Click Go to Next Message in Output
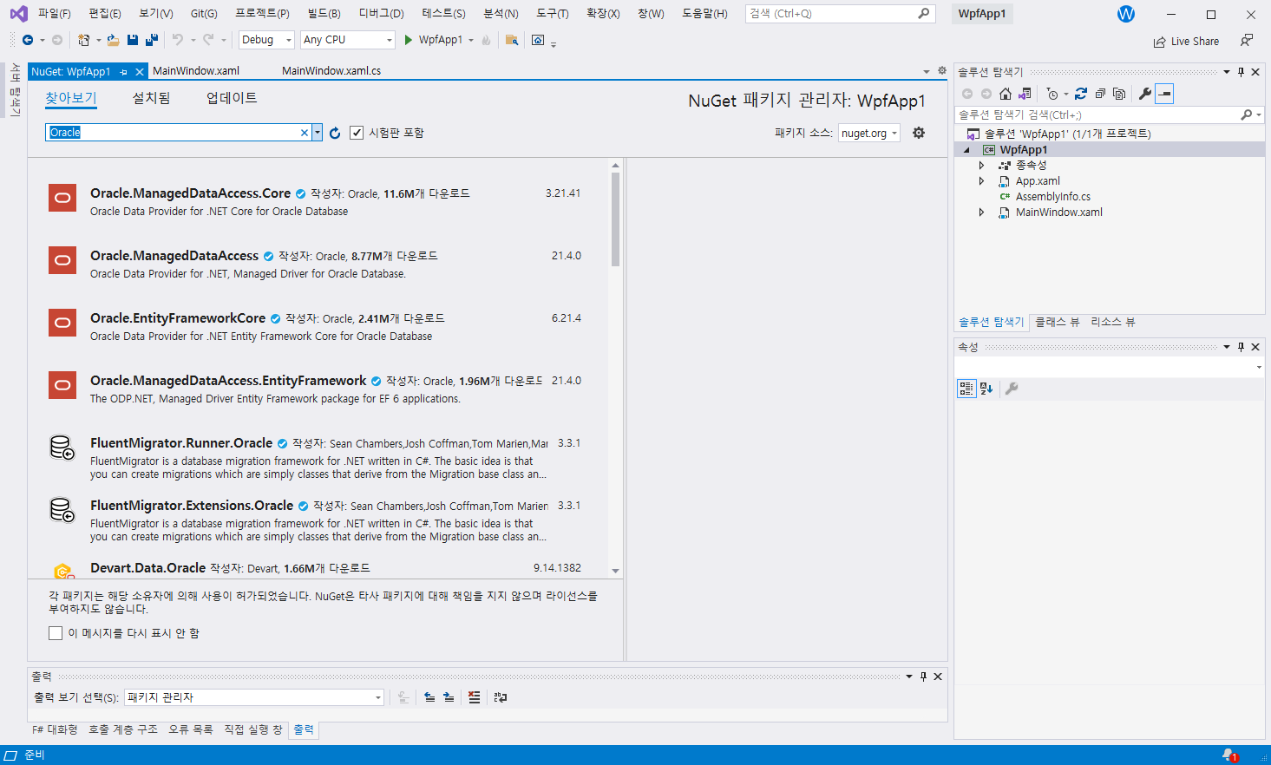Image resolution: width=1271 pixels, height=765 pixels. tap(449, 697)
